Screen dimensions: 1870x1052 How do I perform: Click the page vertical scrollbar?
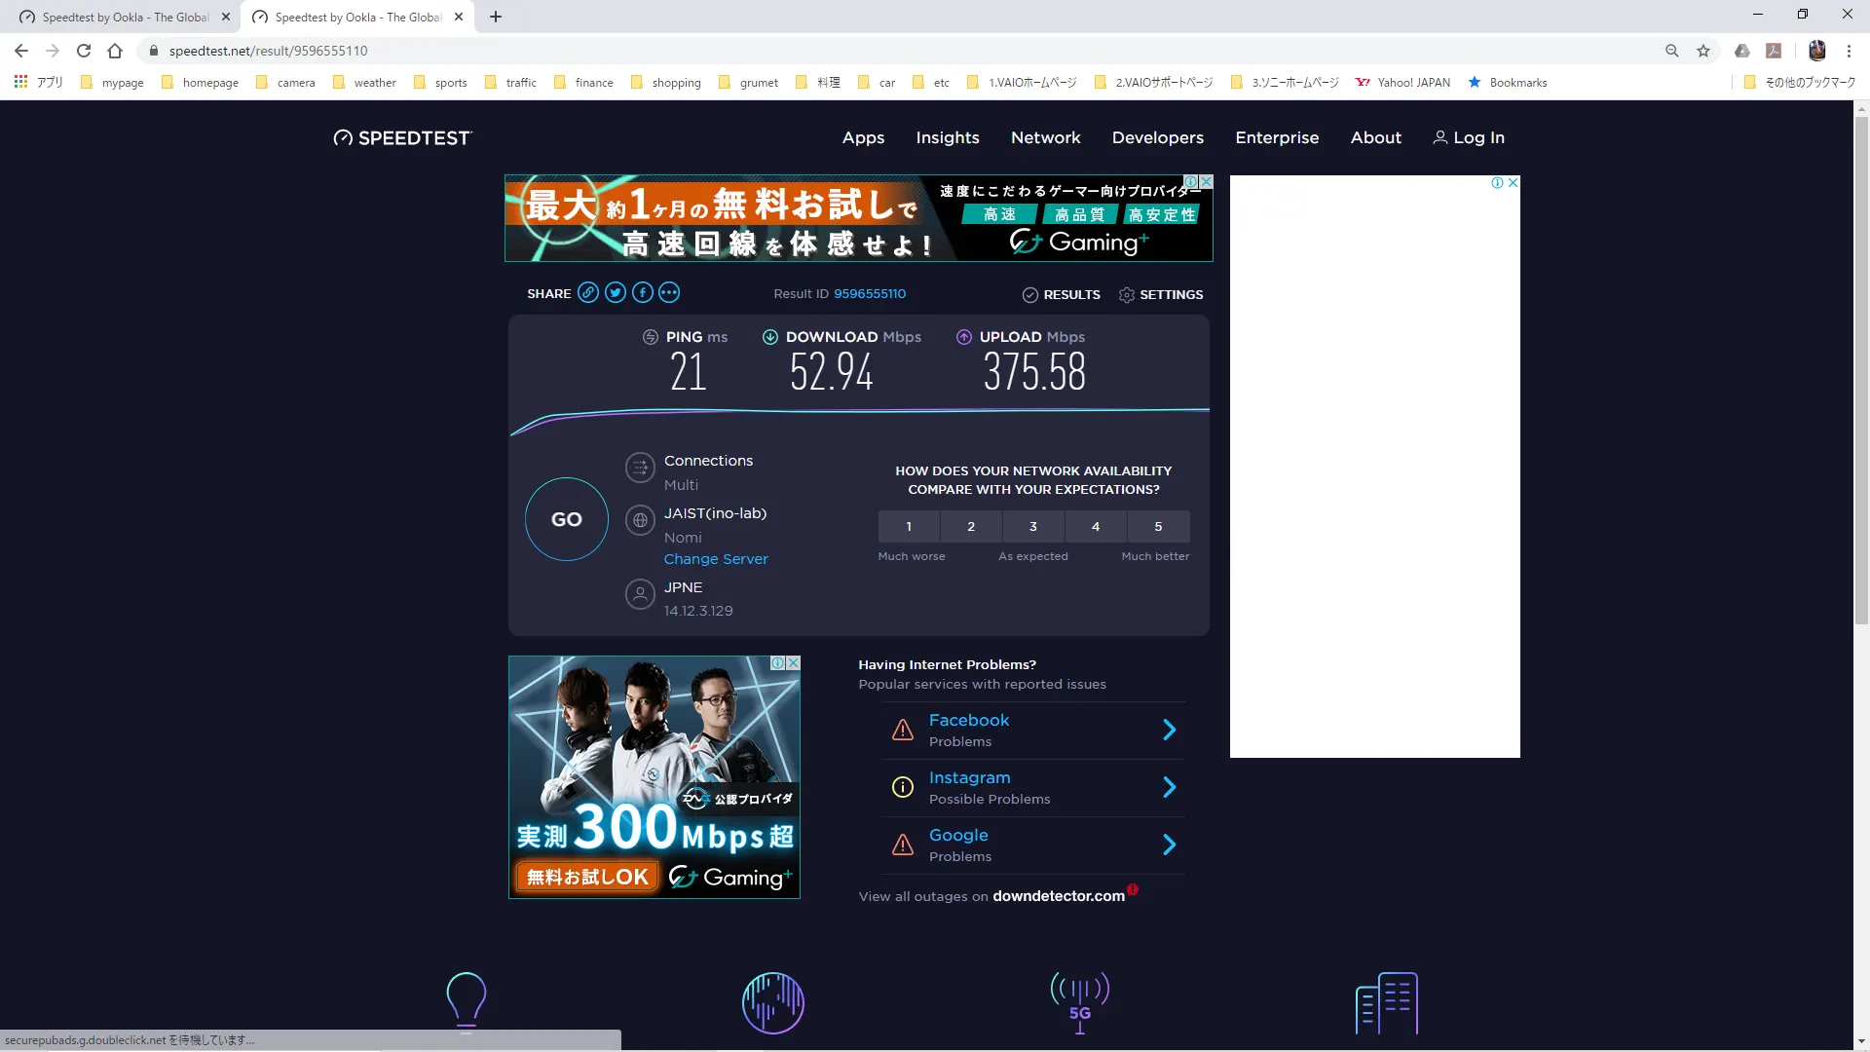tap(1861, 370)
